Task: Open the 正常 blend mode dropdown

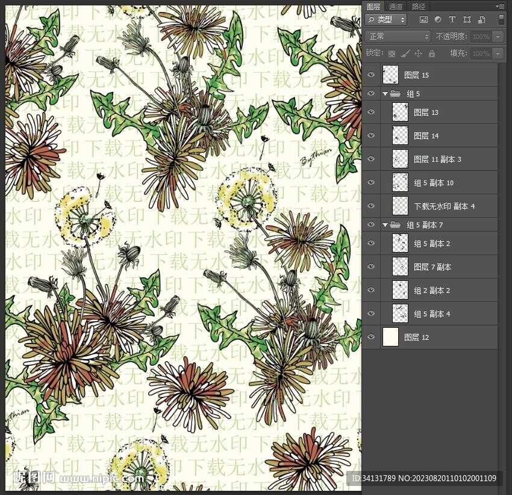Action: pyautogui.click(x=398, y=37)
